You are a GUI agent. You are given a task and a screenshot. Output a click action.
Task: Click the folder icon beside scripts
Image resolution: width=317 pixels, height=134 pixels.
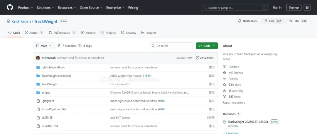pos(38,92)
